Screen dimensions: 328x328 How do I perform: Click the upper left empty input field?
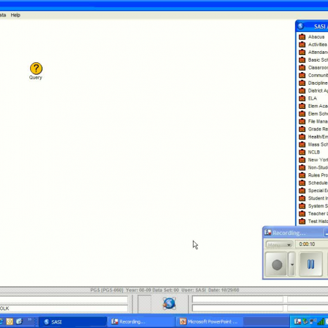(64, 299)
